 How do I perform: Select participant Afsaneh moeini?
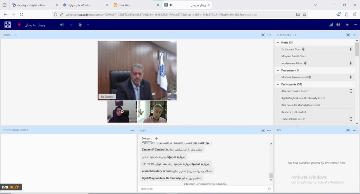(x=315, y=91)
